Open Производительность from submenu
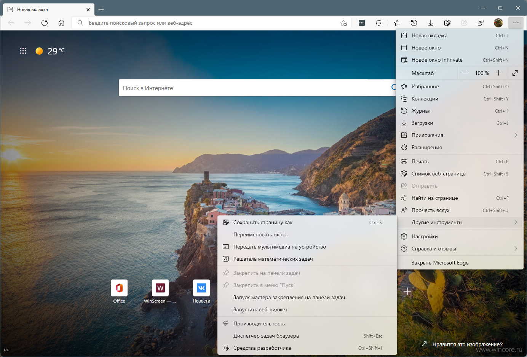Viewport: 527px width, 357px height. point(307,324)
